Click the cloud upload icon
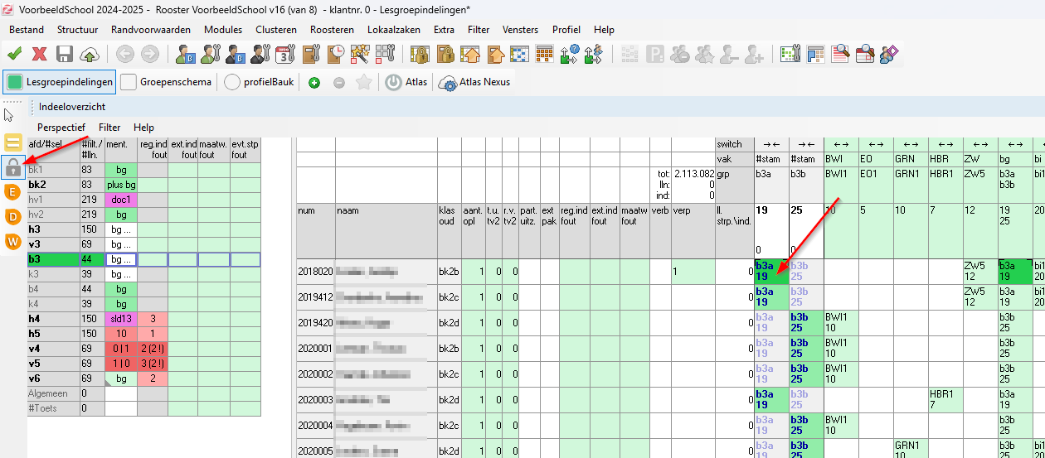 [x=90, y=55]
